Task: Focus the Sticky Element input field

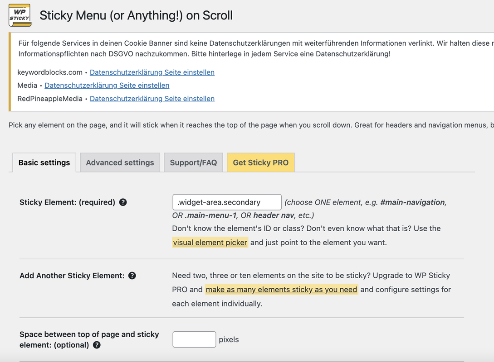Action: 227,202
